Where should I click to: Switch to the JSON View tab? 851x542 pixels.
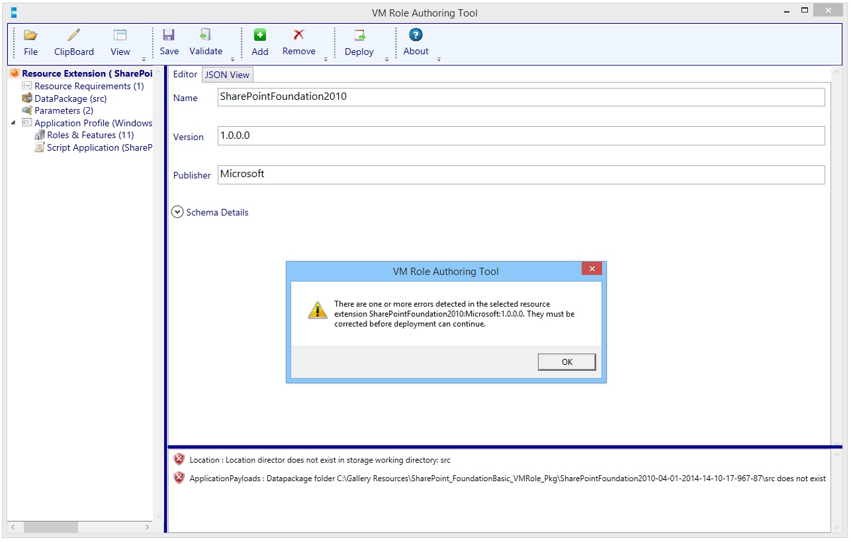click(227, 74)
